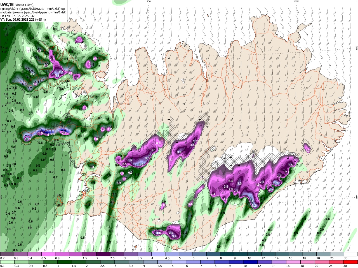The height and width of the screenshot is (268, 358).
Task: Click the red 30 swatch in bottom legend bar
Action: (351, 262)
